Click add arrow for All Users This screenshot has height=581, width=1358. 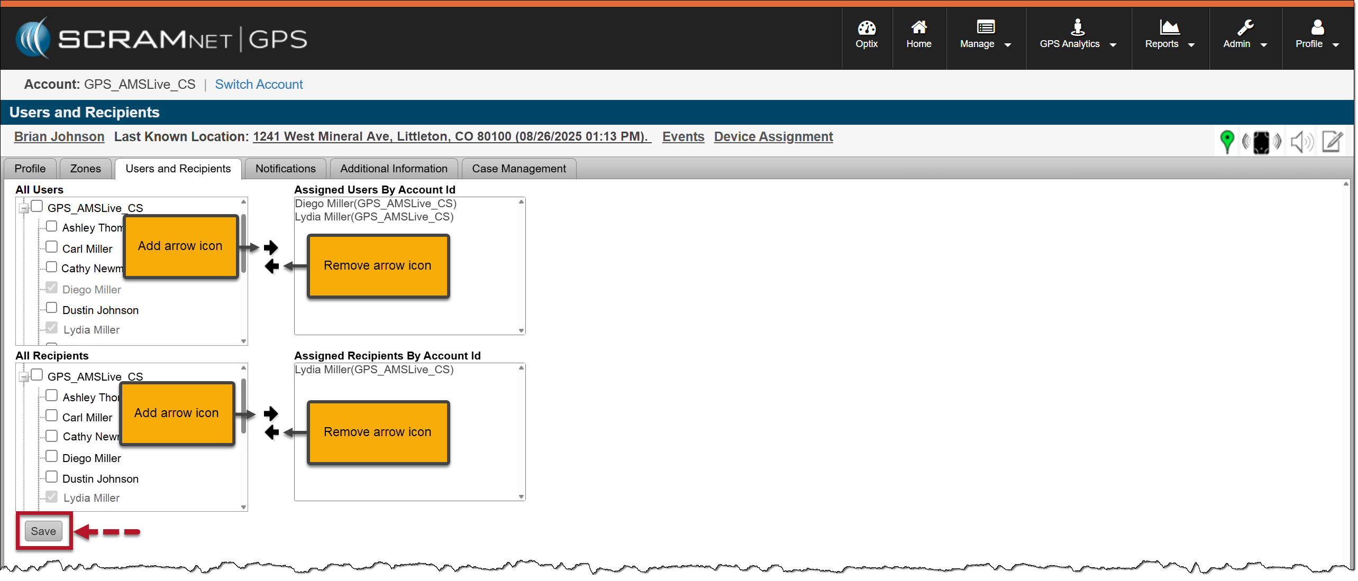click(271, 247)
